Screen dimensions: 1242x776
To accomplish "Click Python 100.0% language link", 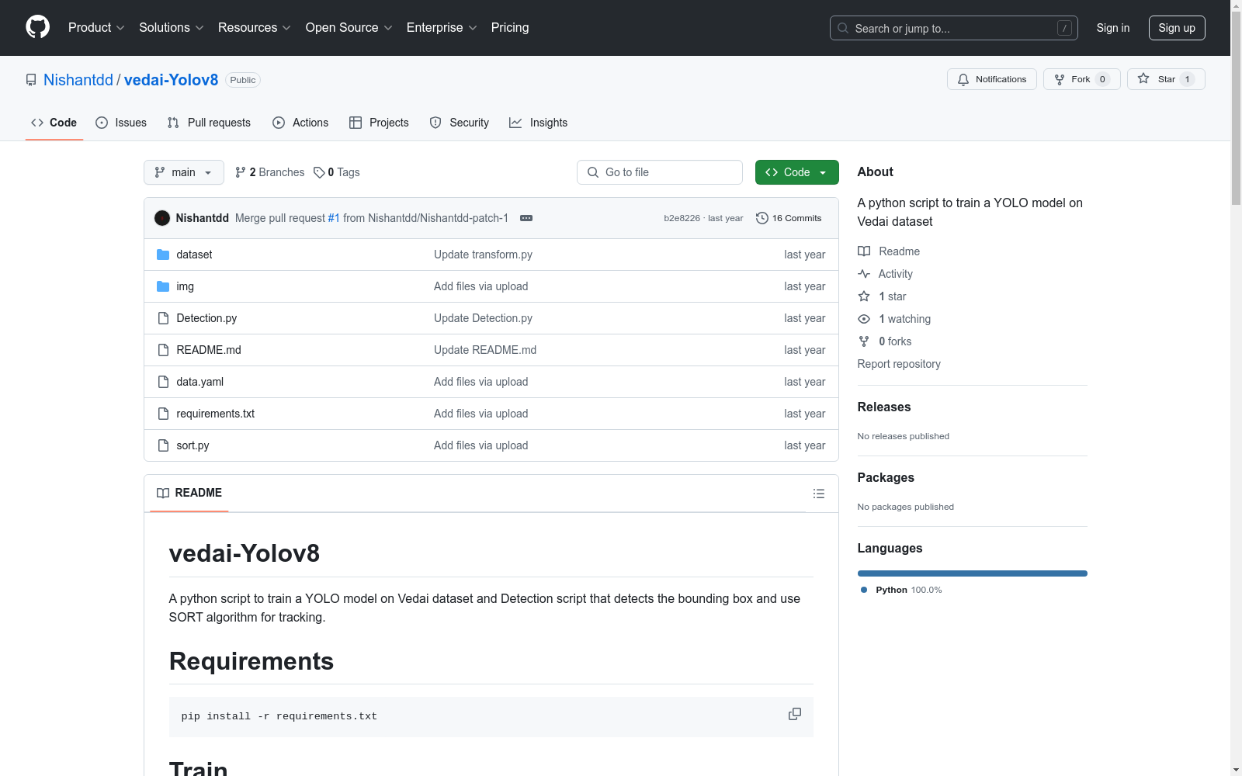I will pyautogui.click(x=901, y=590).
